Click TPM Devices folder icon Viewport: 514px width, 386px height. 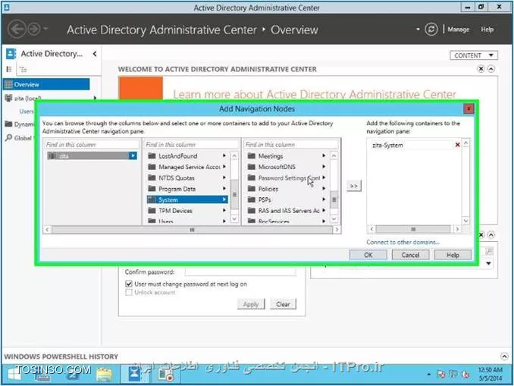[x=152, y=211]
